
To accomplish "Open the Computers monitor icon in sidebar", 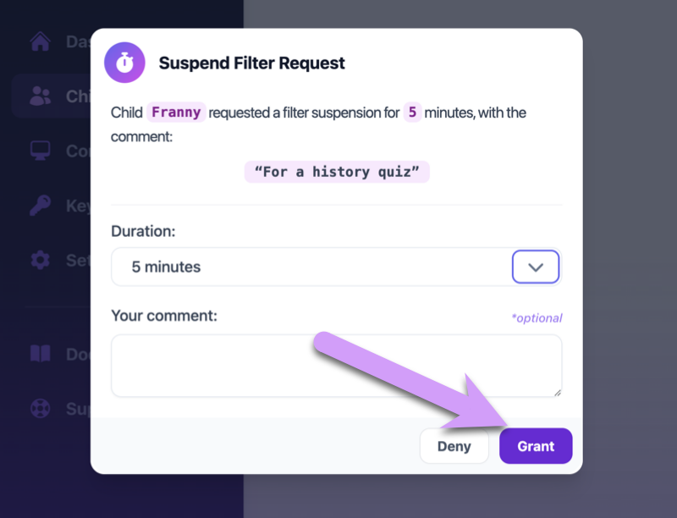I will click(40, 151).
